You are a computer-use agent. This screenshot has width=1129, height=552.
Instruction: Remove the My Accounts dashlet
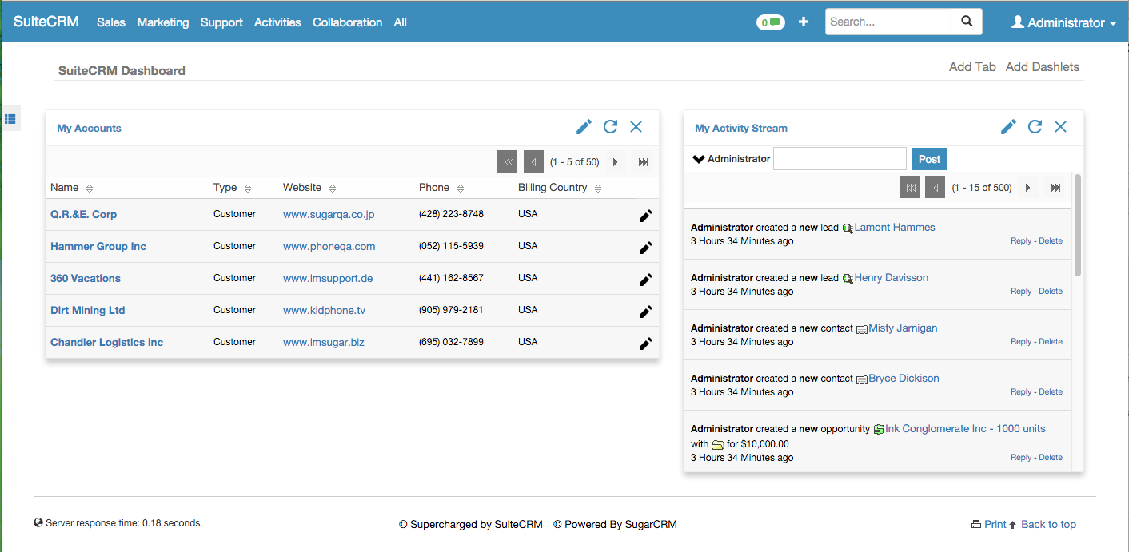(x=636, y=127)
